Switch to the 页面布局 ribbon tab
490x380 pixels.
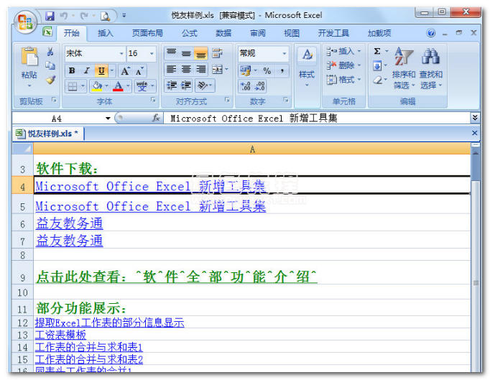click(x=147, y=33)
